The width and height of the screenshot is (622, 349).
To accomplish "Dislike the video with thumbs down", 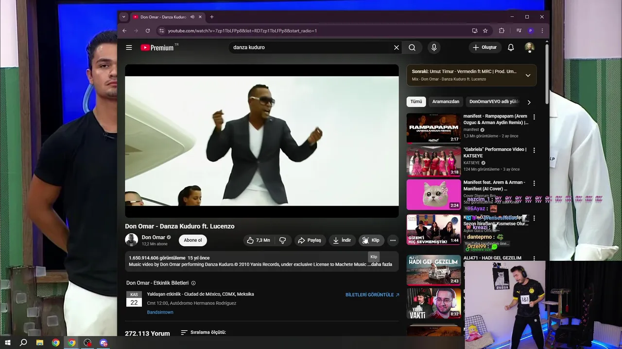I will pyautogui.click(x=282, y=240).
